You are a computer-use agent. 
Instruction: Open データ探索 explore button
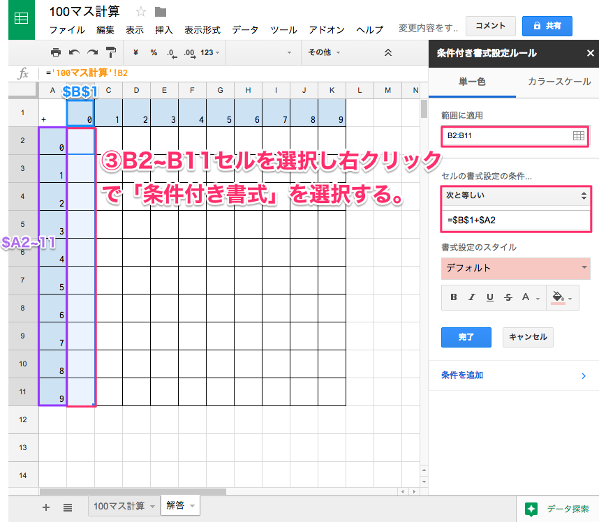[x=557, y=509]
